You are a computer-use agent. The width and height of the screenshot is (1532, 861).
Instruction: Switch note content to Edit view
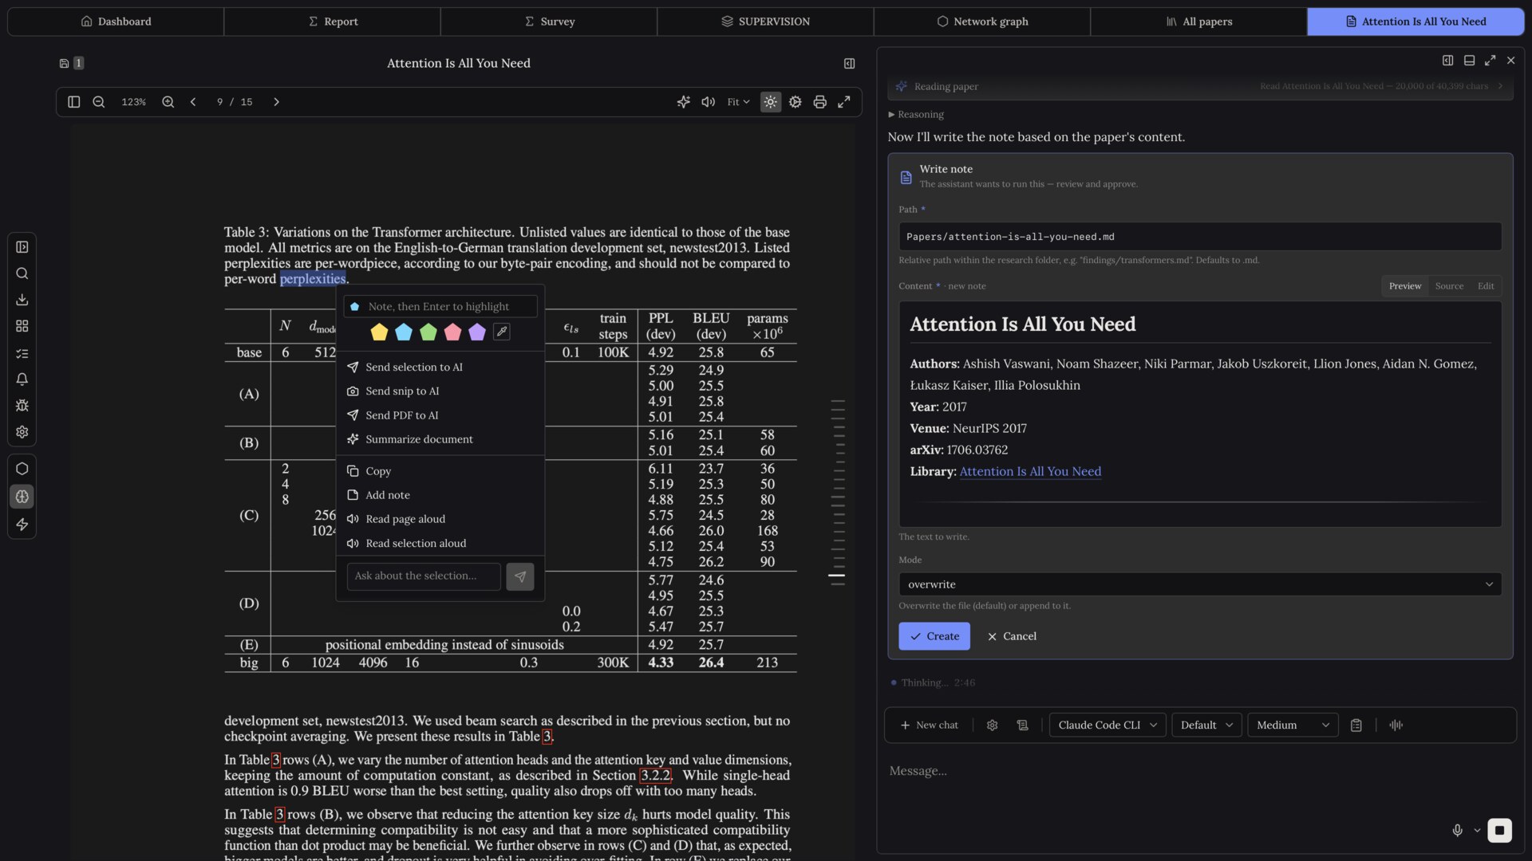(x=1486, y=286)
